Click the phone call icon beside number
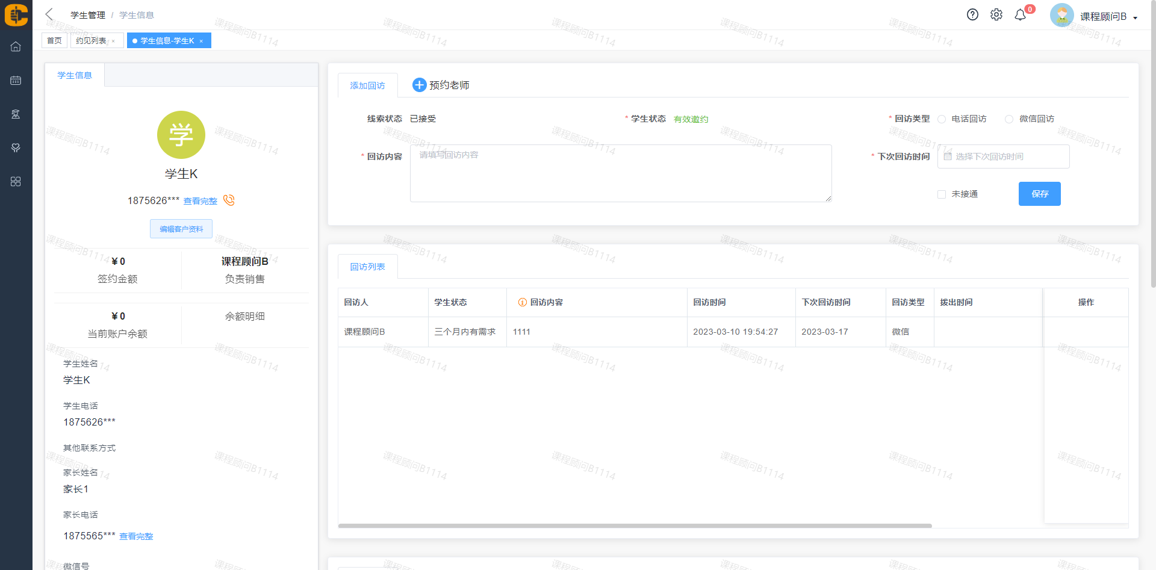This screenshot has height=570, width=1156. pyautogui.click(x=229, y=200)
